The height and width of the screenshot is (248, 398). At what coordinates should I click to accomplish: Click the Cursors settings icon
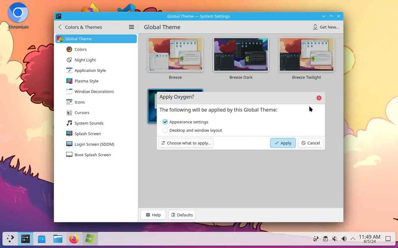tap(69, 113)
